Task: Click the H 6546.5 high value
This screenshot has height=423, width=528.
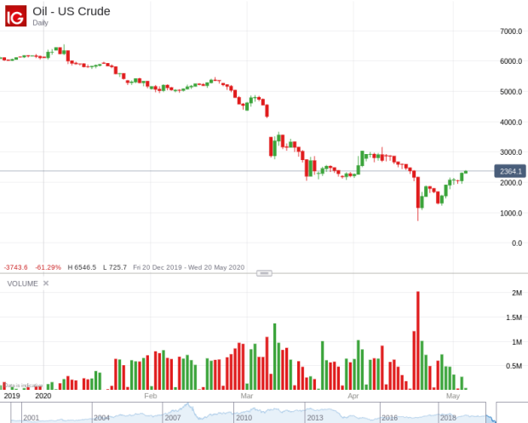Action: pyautogui.click(x=82, y=267)
